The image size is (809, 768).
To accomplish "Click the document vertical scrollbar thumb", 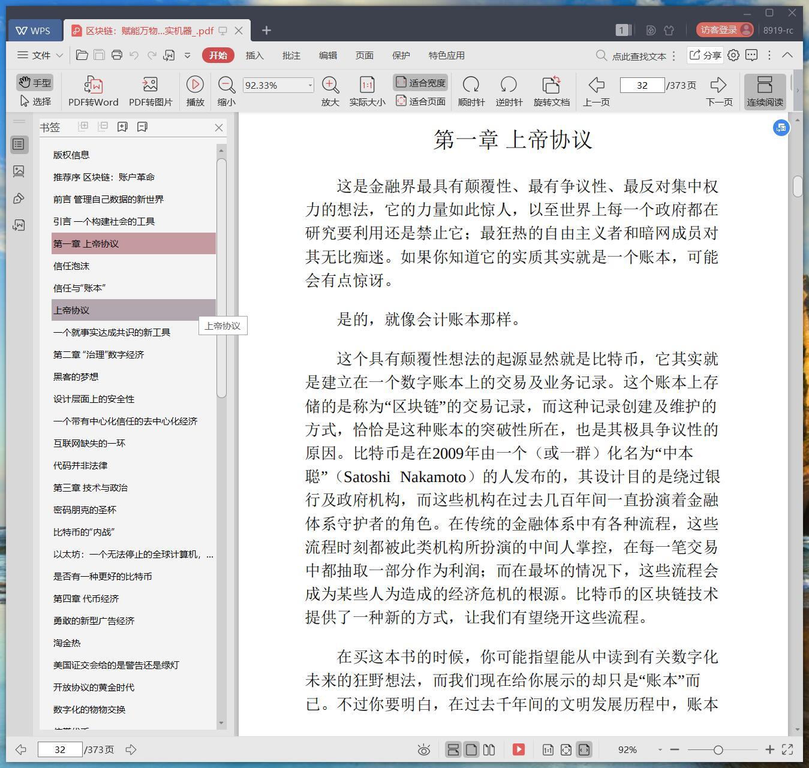I will (x=798, y=186).
